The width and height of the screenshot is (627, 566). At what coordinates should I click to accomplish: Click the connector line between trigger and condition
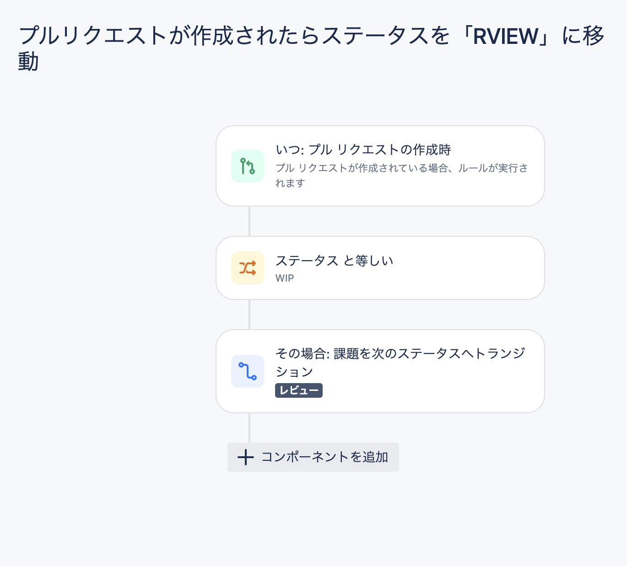(249, 222)
